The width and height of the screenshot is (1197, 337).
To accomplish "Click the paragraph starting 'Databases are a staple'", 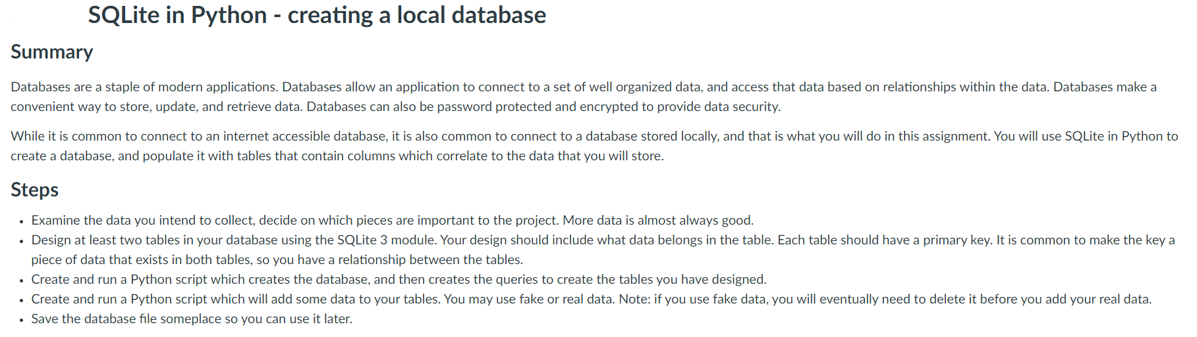I will 584,97.
